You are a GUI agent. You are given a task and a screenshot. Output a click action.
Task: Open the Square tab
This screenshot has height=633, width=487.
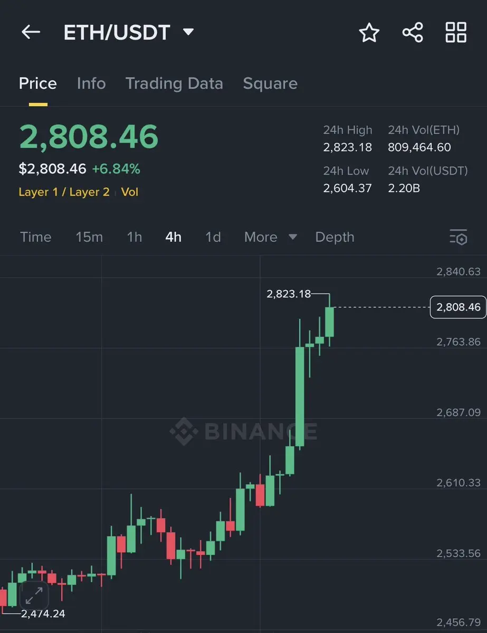coord(270,83)
